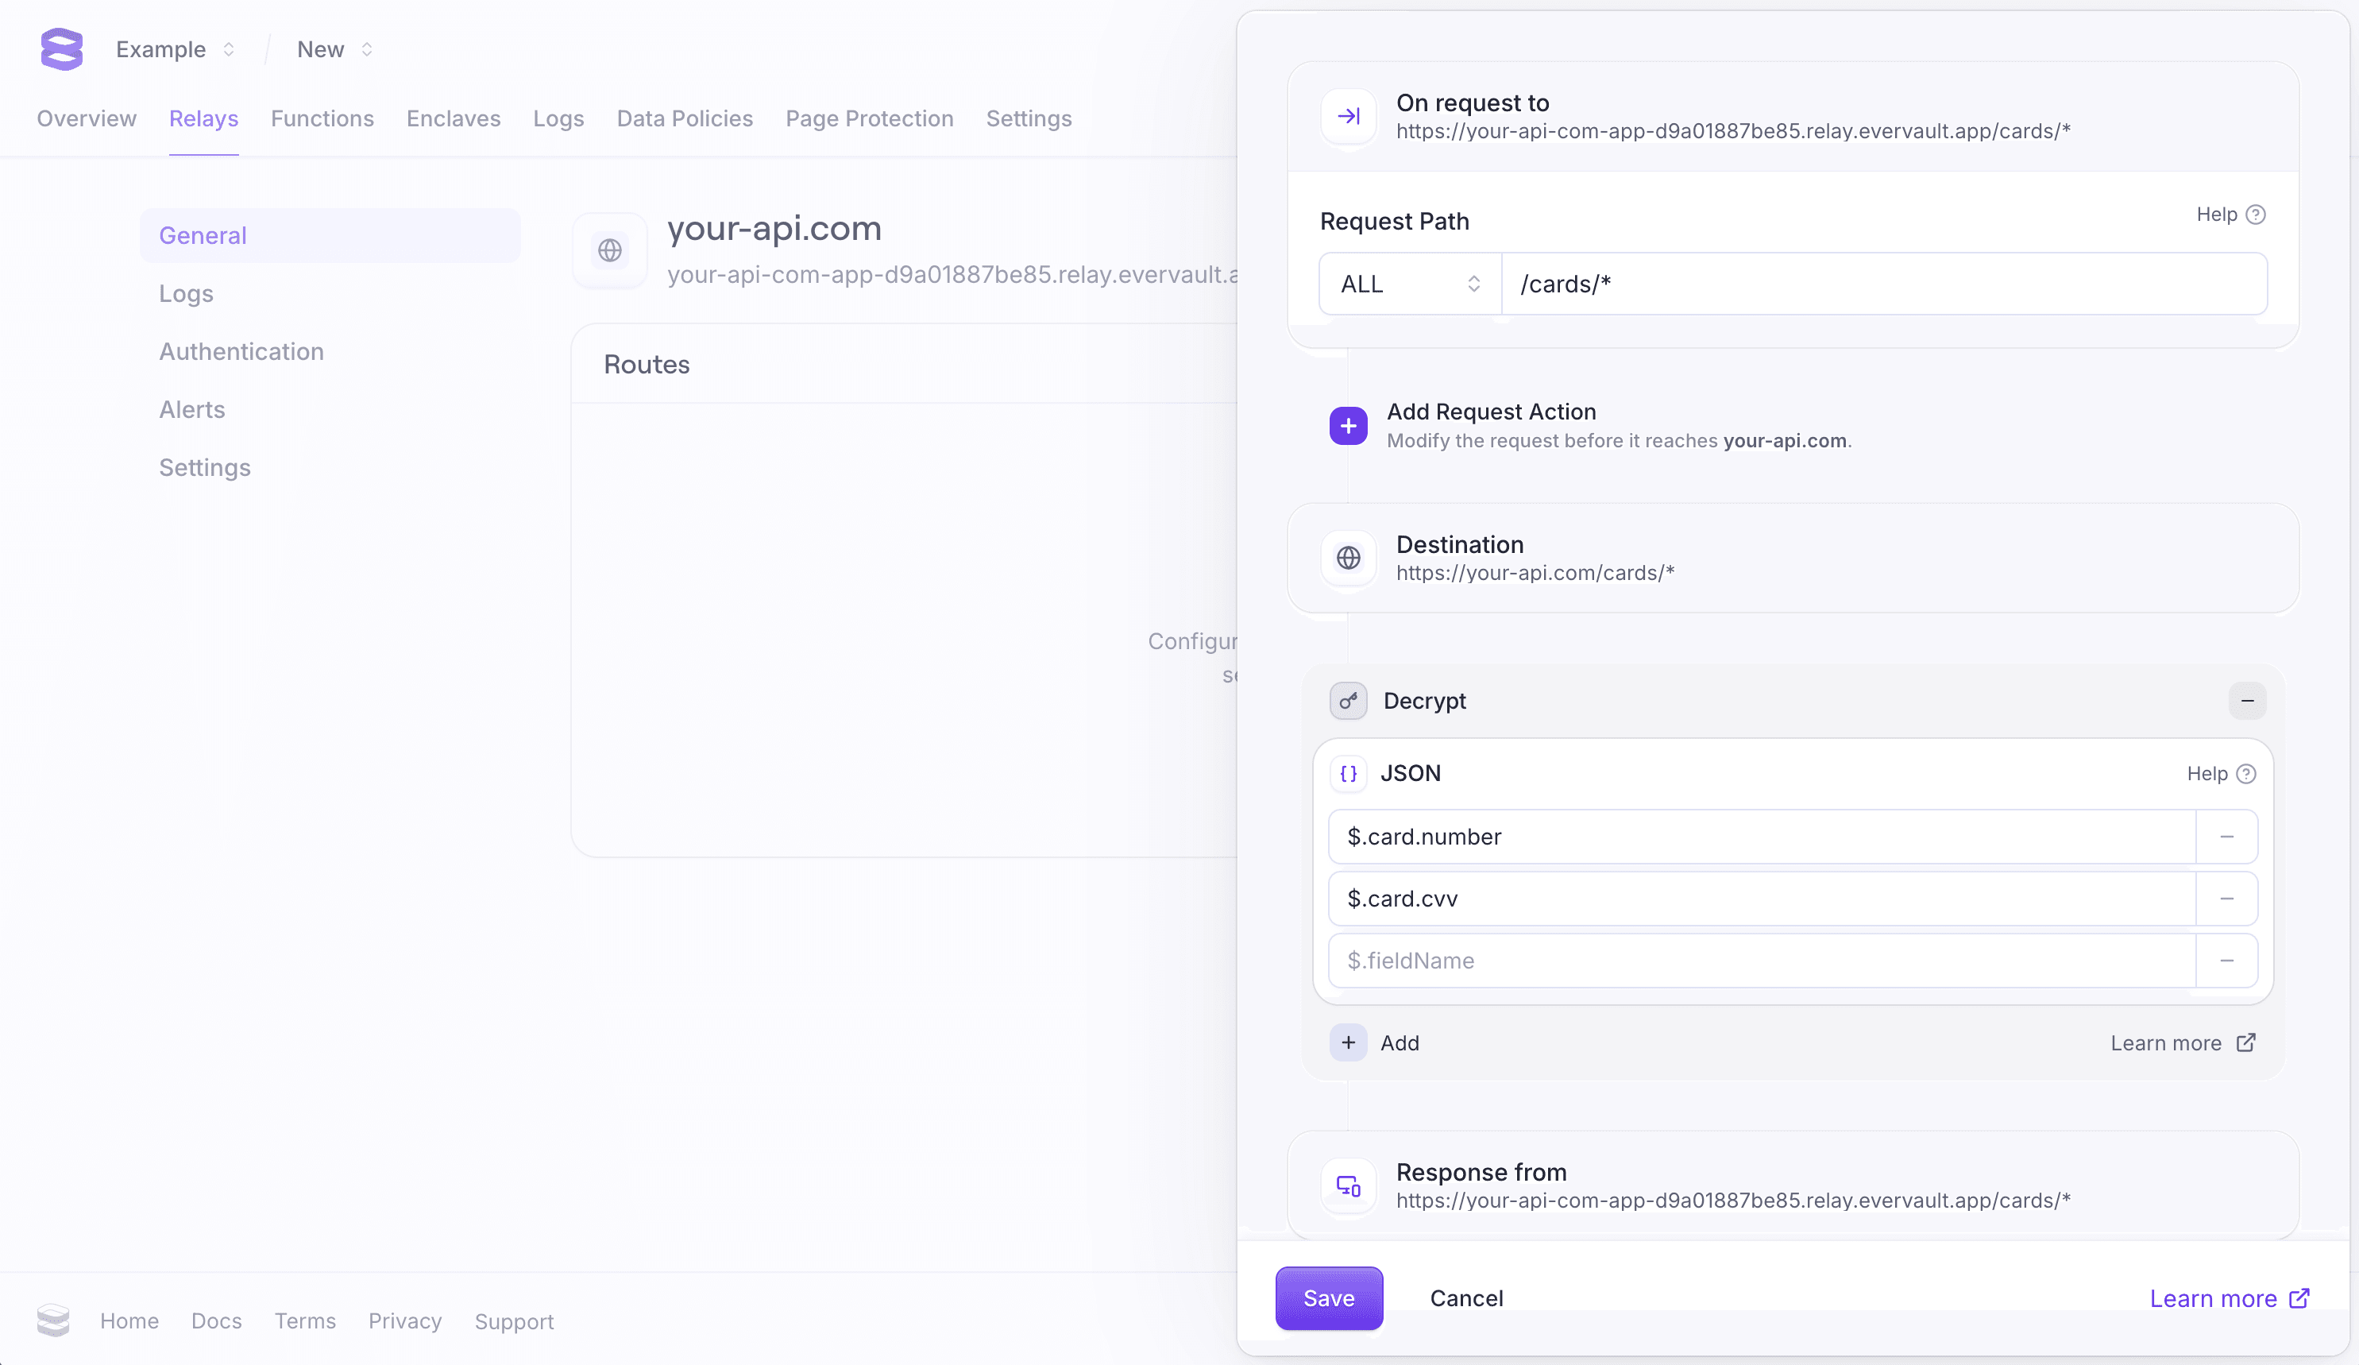
Task: Collapse the Decrypt section with the minus button
Action: coord(2247,700)
